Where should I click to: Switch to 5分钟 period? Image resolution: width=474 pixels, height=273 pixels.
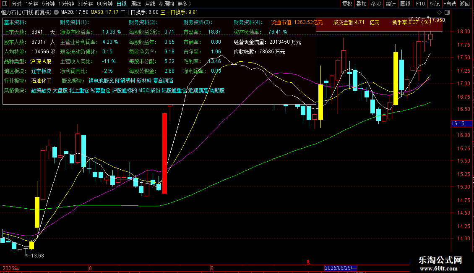point(48,4)
